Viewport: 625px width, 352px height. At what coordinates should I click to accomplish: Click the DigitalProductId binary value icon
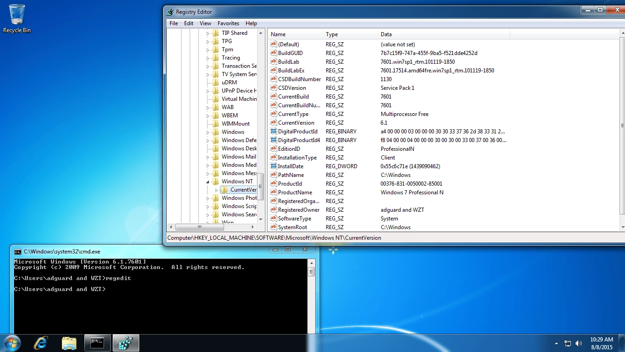coord(274,131)
